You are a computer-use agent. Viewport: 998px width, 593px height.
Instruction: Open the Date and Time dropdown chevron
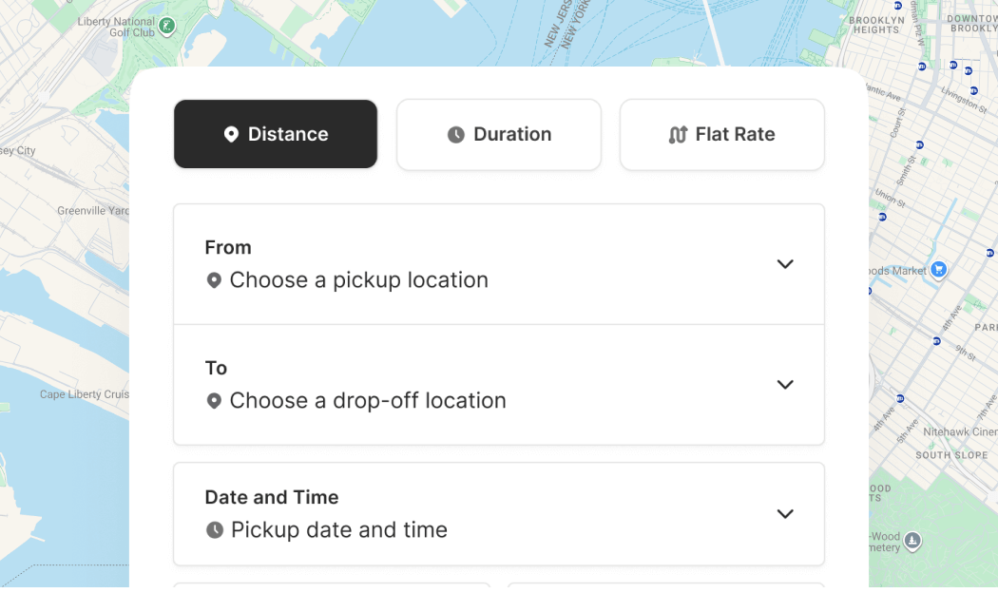(x=785, y=514)
